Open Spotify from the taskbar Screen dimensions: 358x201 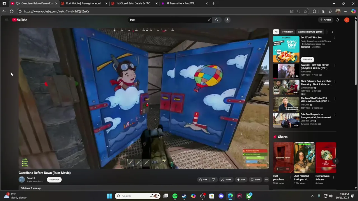175,196
